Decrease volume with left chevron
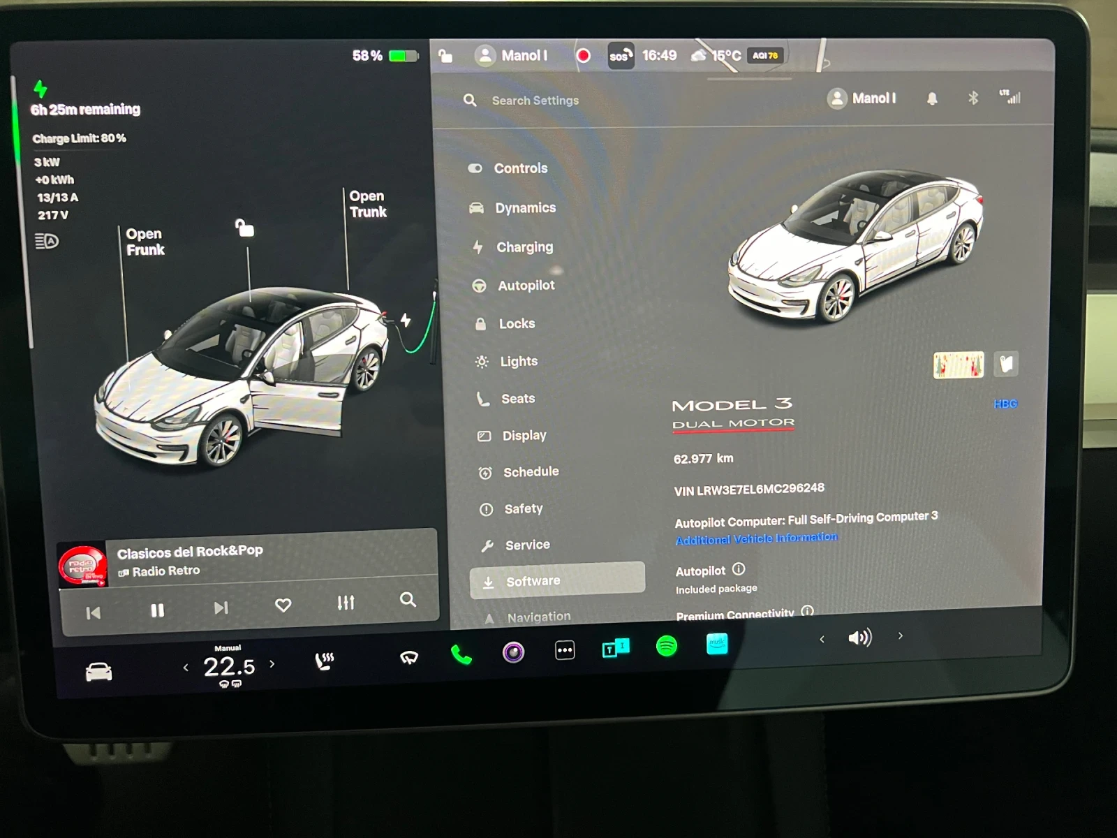 pos(822,639)
